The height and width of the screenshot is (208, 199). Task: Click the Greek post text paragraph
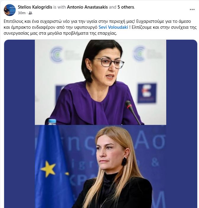100,27
